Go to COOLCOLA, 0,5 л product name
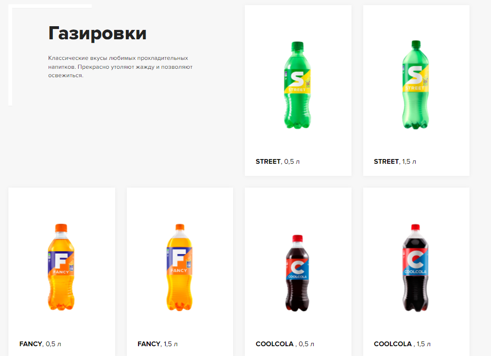 (x=285, y=344)
